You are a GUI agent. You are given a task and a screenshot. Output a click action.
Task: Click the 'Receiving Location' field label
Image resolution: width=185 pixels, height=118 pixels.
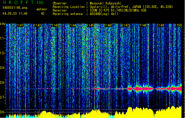pyautogui.click(x=69, y=7)
